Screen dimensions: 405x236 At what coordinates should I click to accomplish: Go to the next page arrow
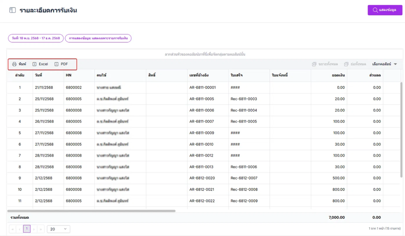pos(34,229)
